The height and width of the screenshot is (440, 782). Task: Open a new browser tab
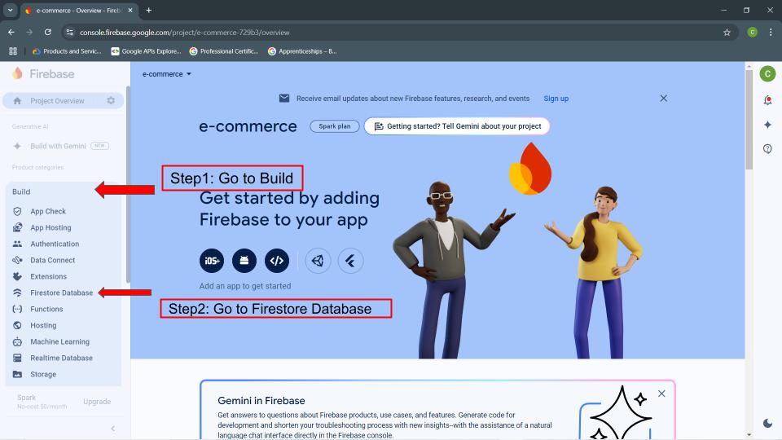click(x=148, y=10)
